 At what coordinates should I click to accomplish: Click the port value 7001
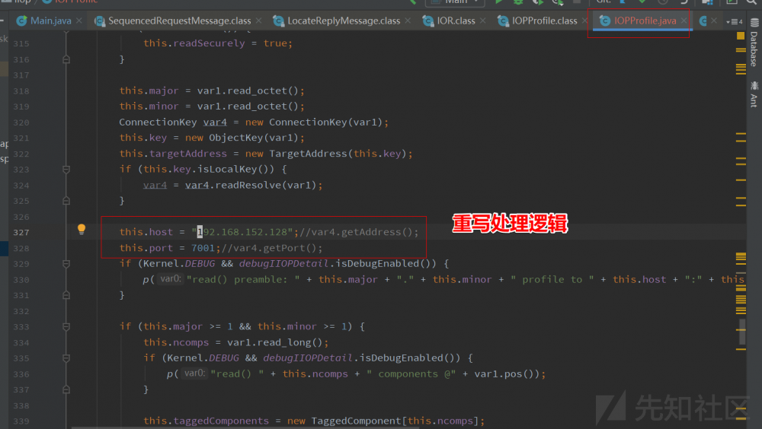(203, 248)
